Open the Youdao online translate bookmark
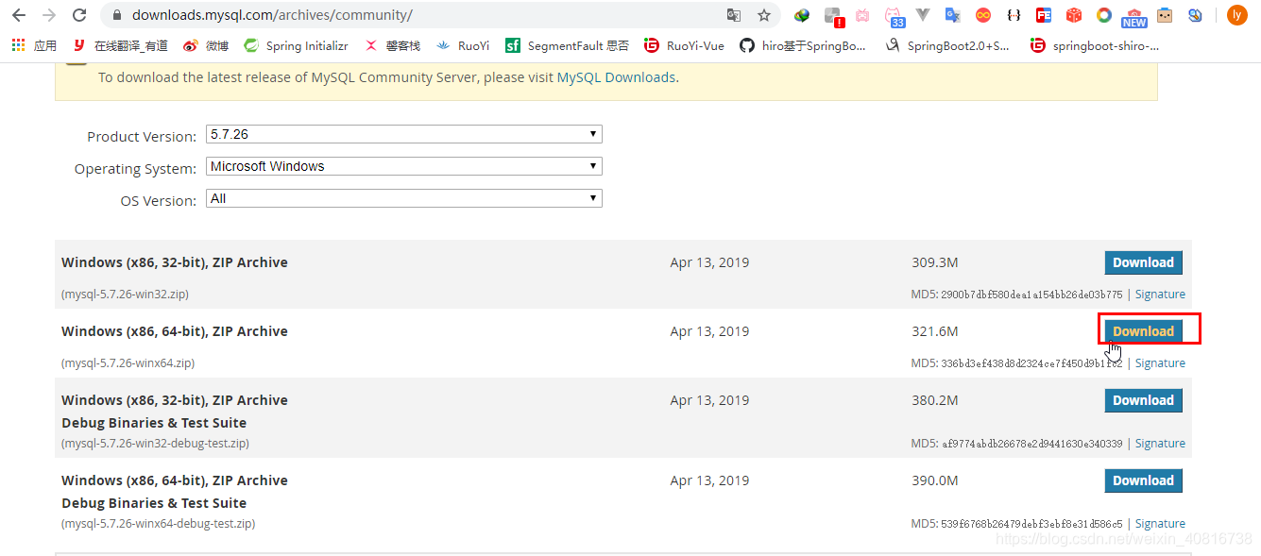This screenshot has width=1261, height=556. tap(120, 45)
